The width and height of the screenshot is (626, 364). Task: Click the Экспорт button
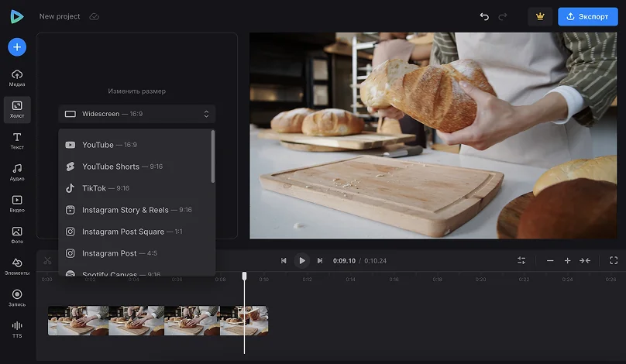coord(588,16)
